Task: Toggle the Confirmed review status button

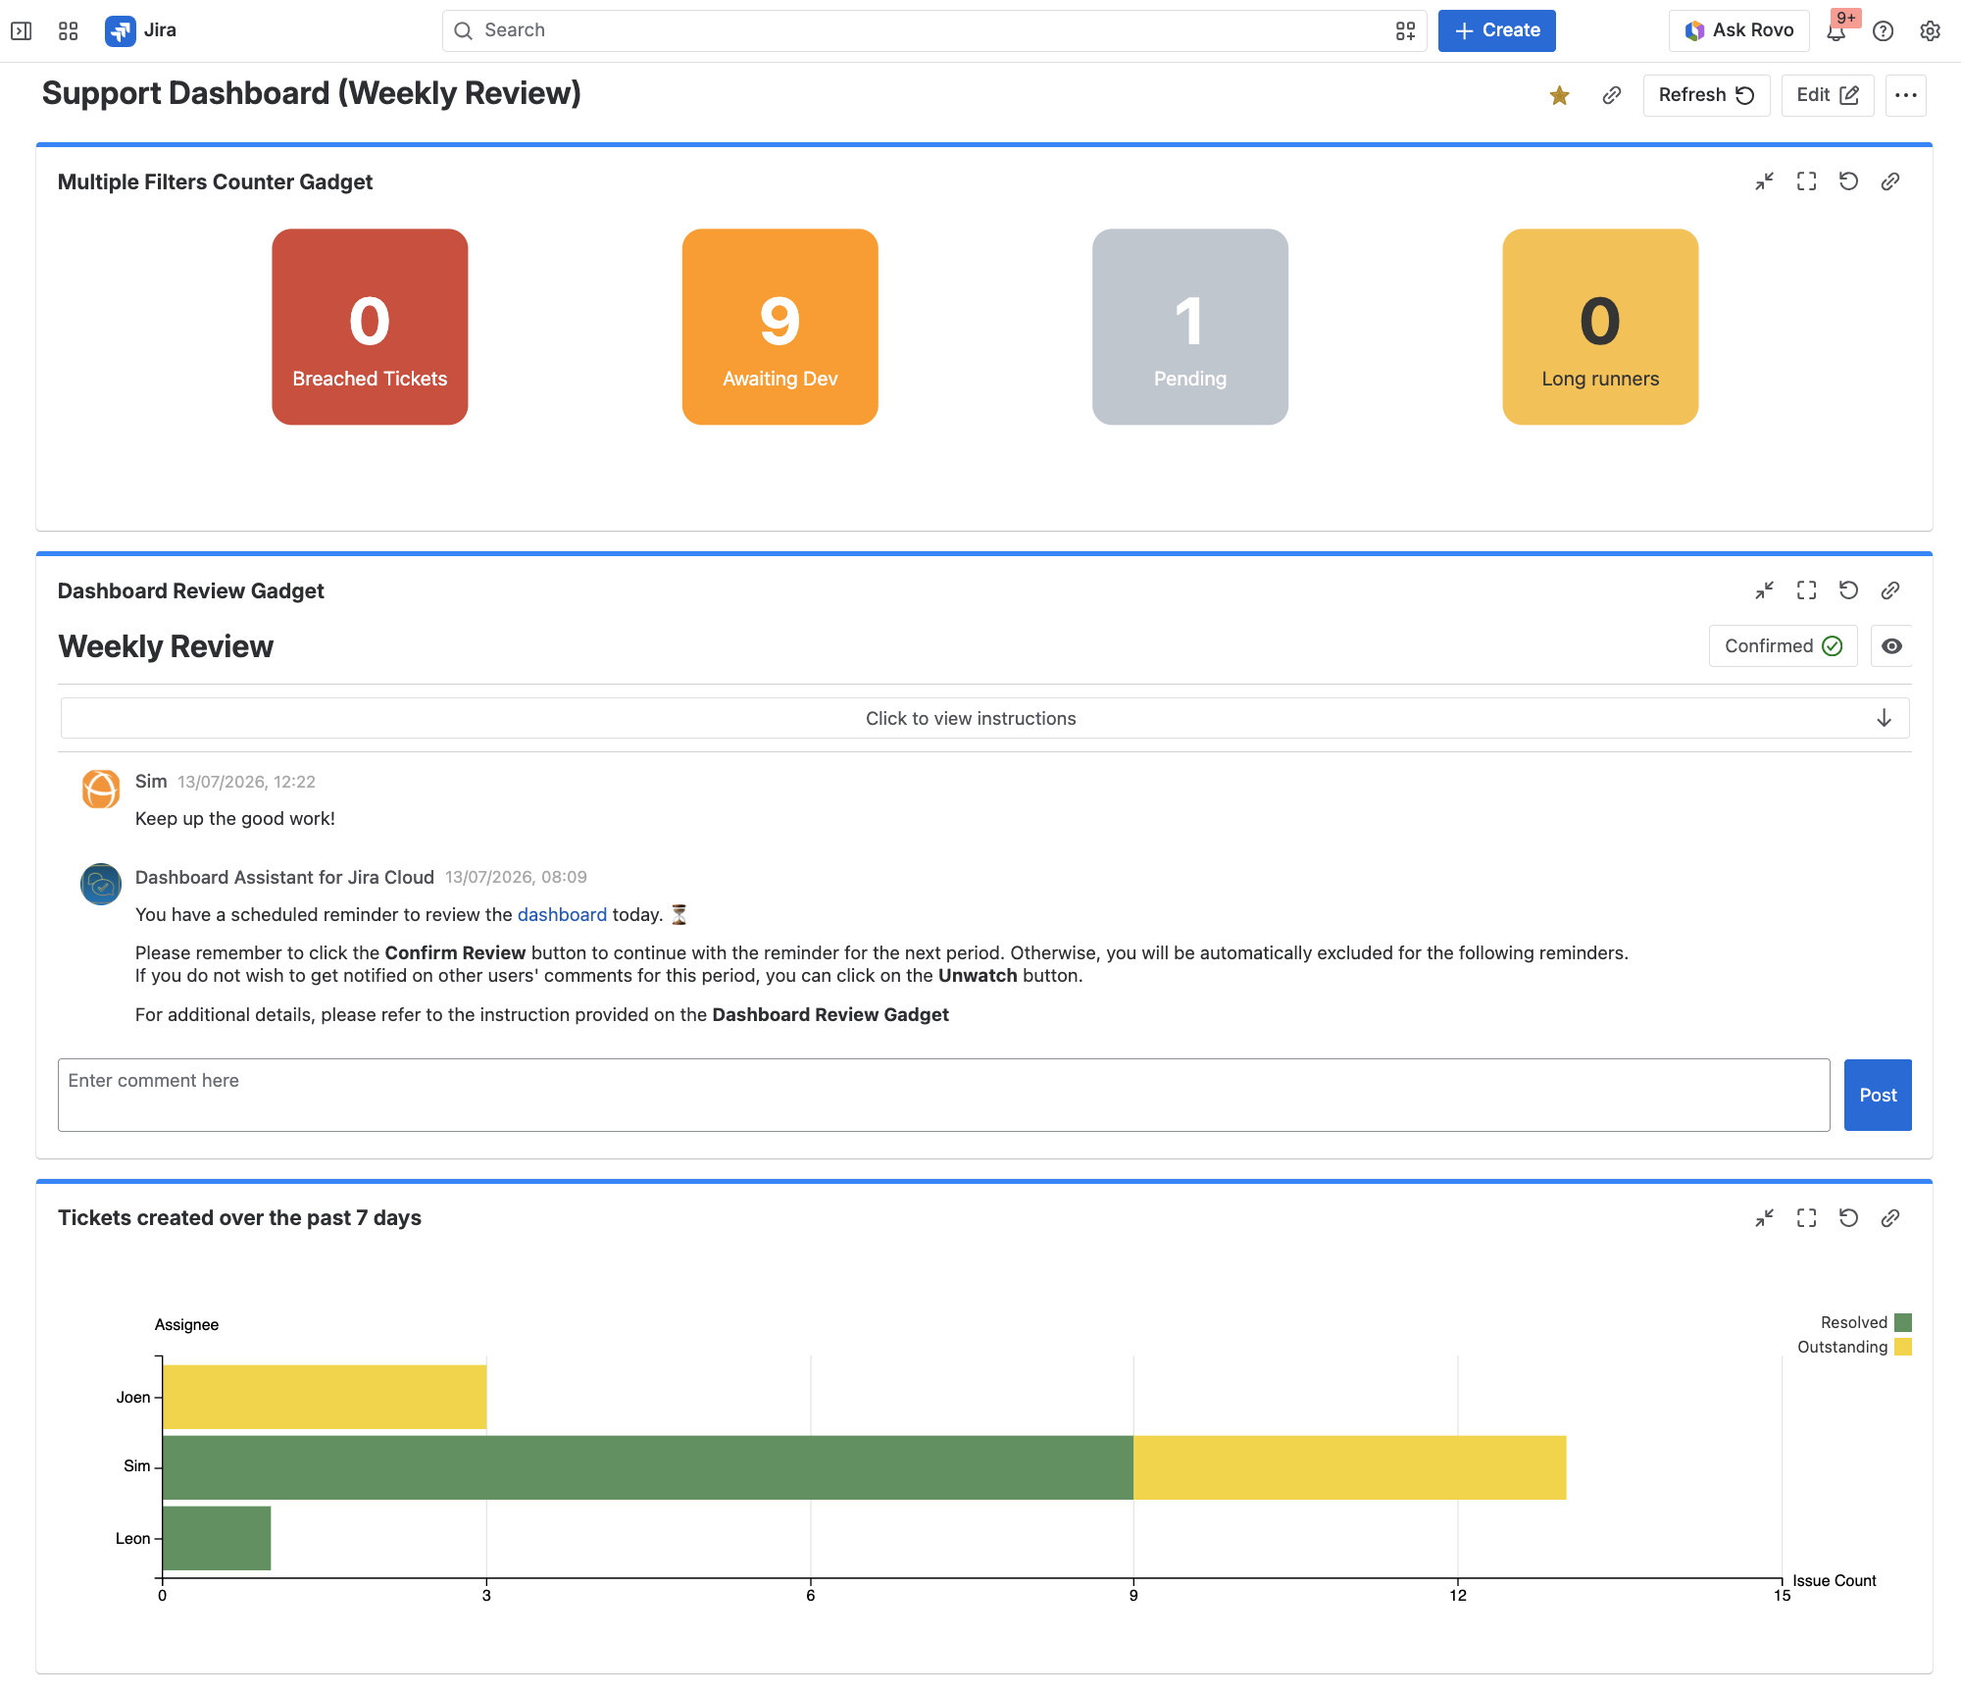Action: (1783, 646)
